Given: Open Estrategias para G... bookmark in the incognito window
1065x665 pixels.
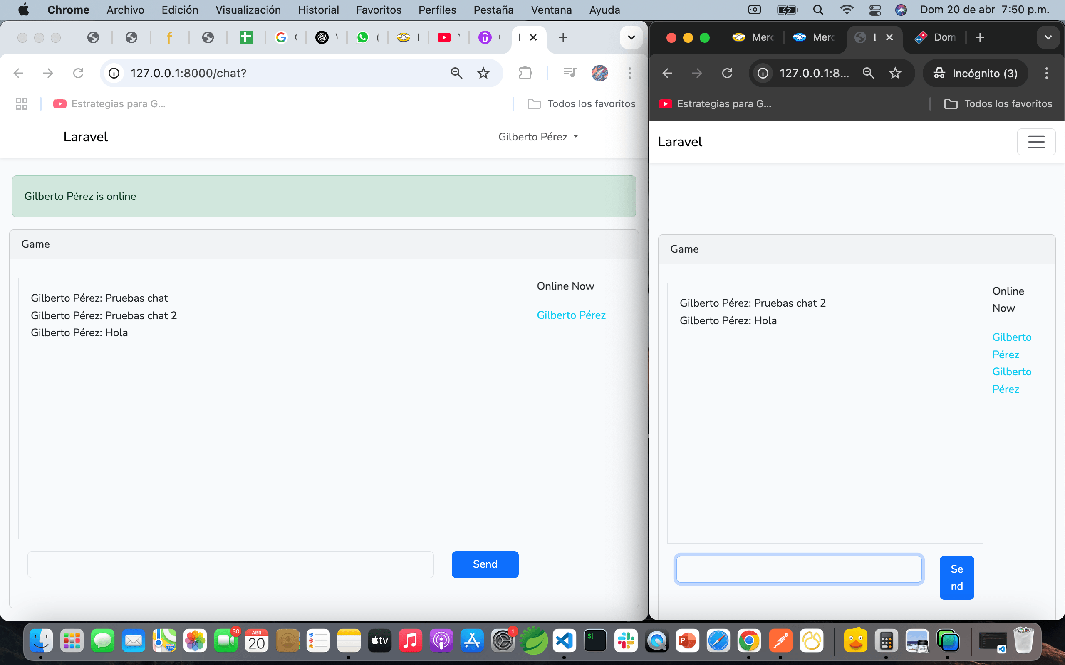Looking at the screenshot, I should [716, 104].
